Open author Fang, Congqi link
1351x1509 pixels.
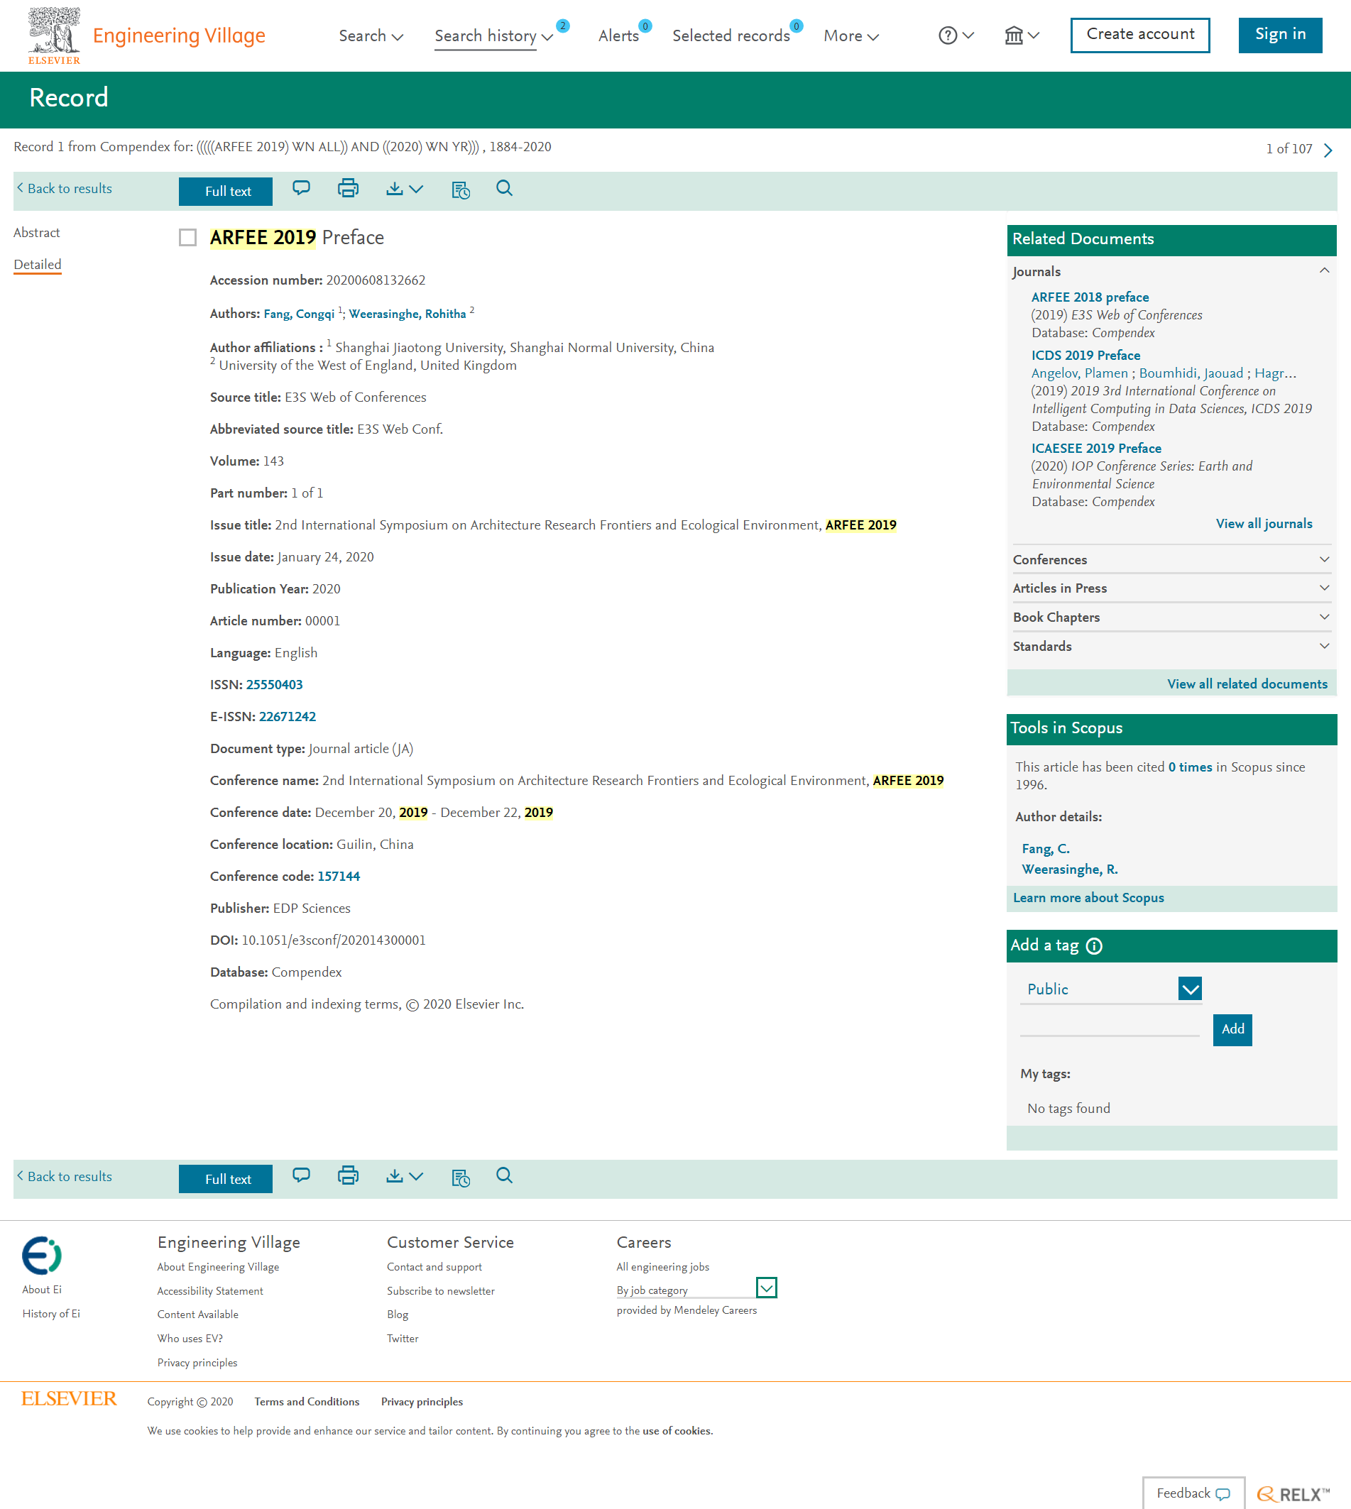[299, 314]
